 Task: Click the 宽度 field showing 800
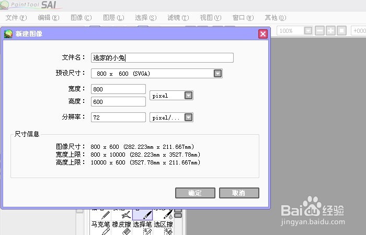pyautogui.click(x=118, y=89)
